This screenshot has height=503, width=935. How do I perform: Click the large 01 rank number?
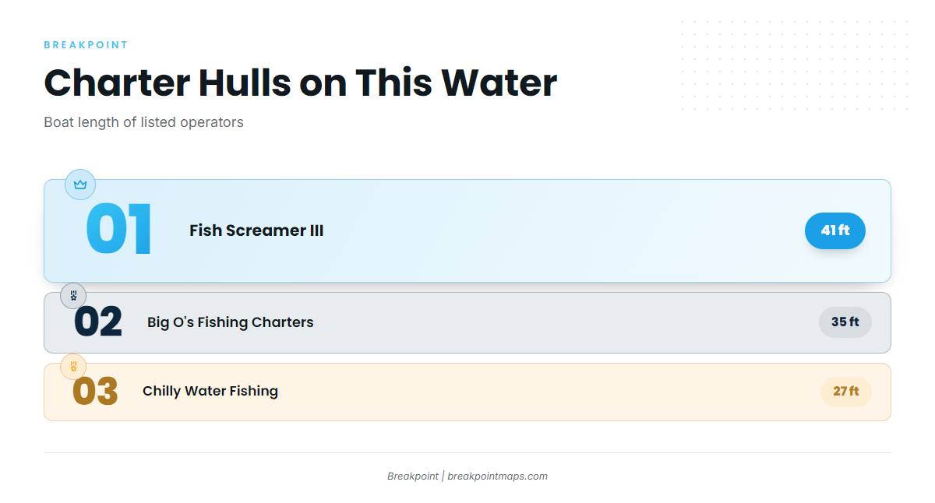119,230
